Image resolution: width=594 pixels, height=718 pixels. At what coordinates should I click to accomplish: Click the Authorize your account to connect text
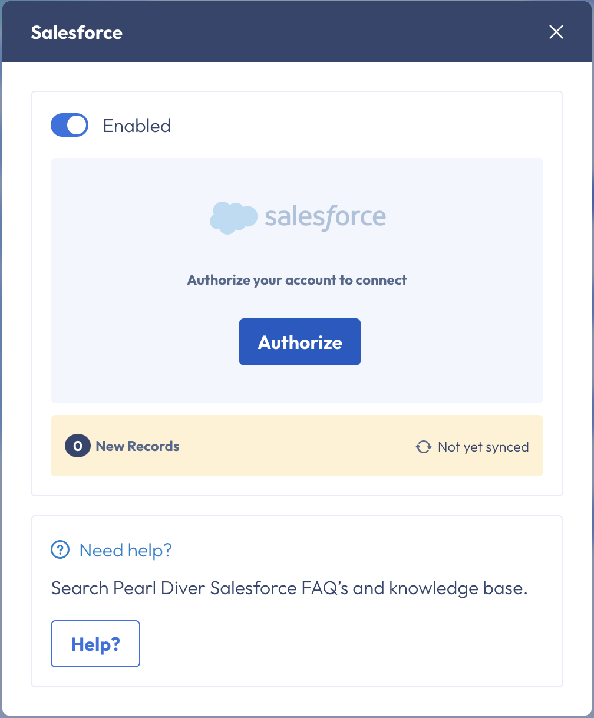[x=297, y=280]
